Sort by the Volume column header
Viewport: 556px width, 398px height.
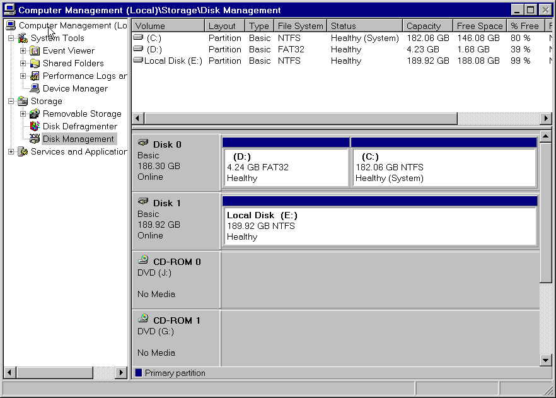168,26
